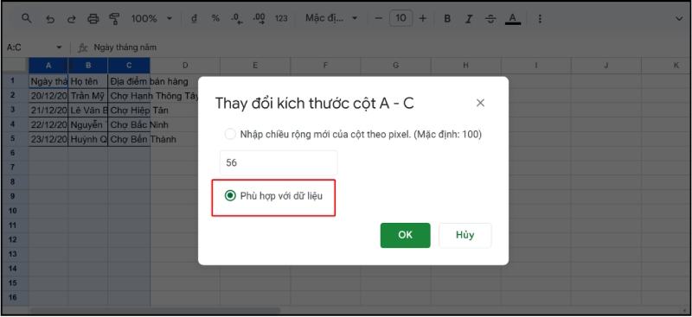The width and height of the screenshot is (692, 317).
Task: Select the Phù hợp với dữ liệu radio
Action: (230, 196)
